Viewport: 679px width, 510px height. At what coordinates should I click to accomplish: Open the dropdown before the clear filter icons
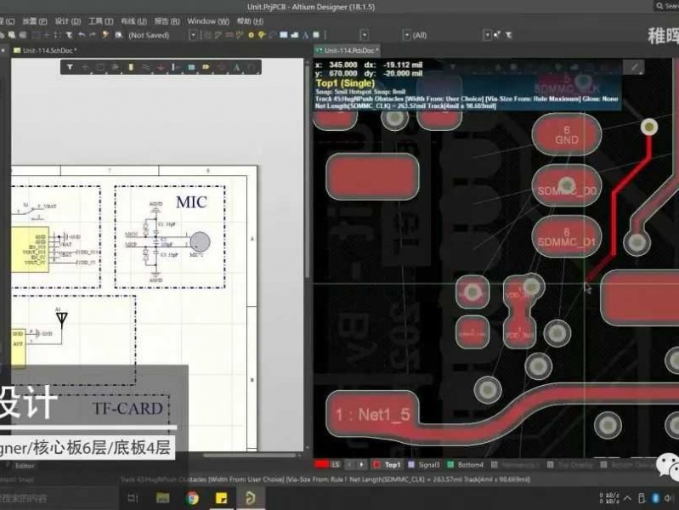[x=487, y=35]
